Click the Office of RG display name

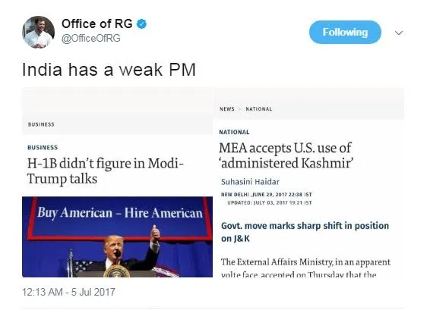pyautogui.click(x=97, y=23)
